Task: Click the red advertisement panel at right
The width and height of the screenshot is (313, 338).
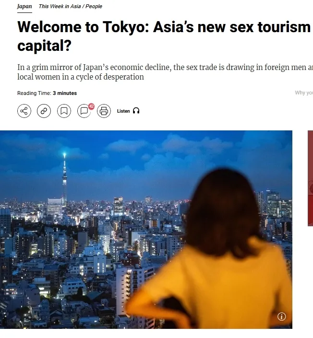Action: 311,178
